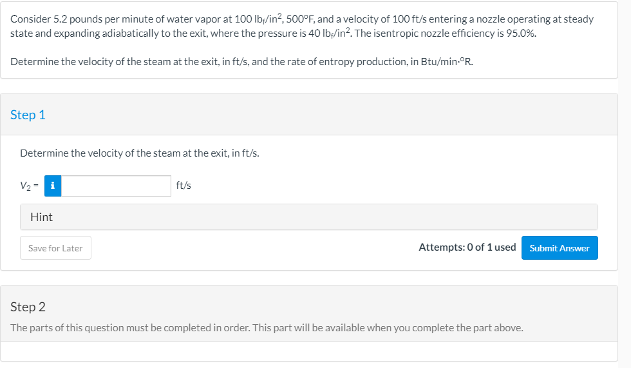631x368 pixels.
Task: Submit the answer with Submit Answer
Action: (560, 248)
